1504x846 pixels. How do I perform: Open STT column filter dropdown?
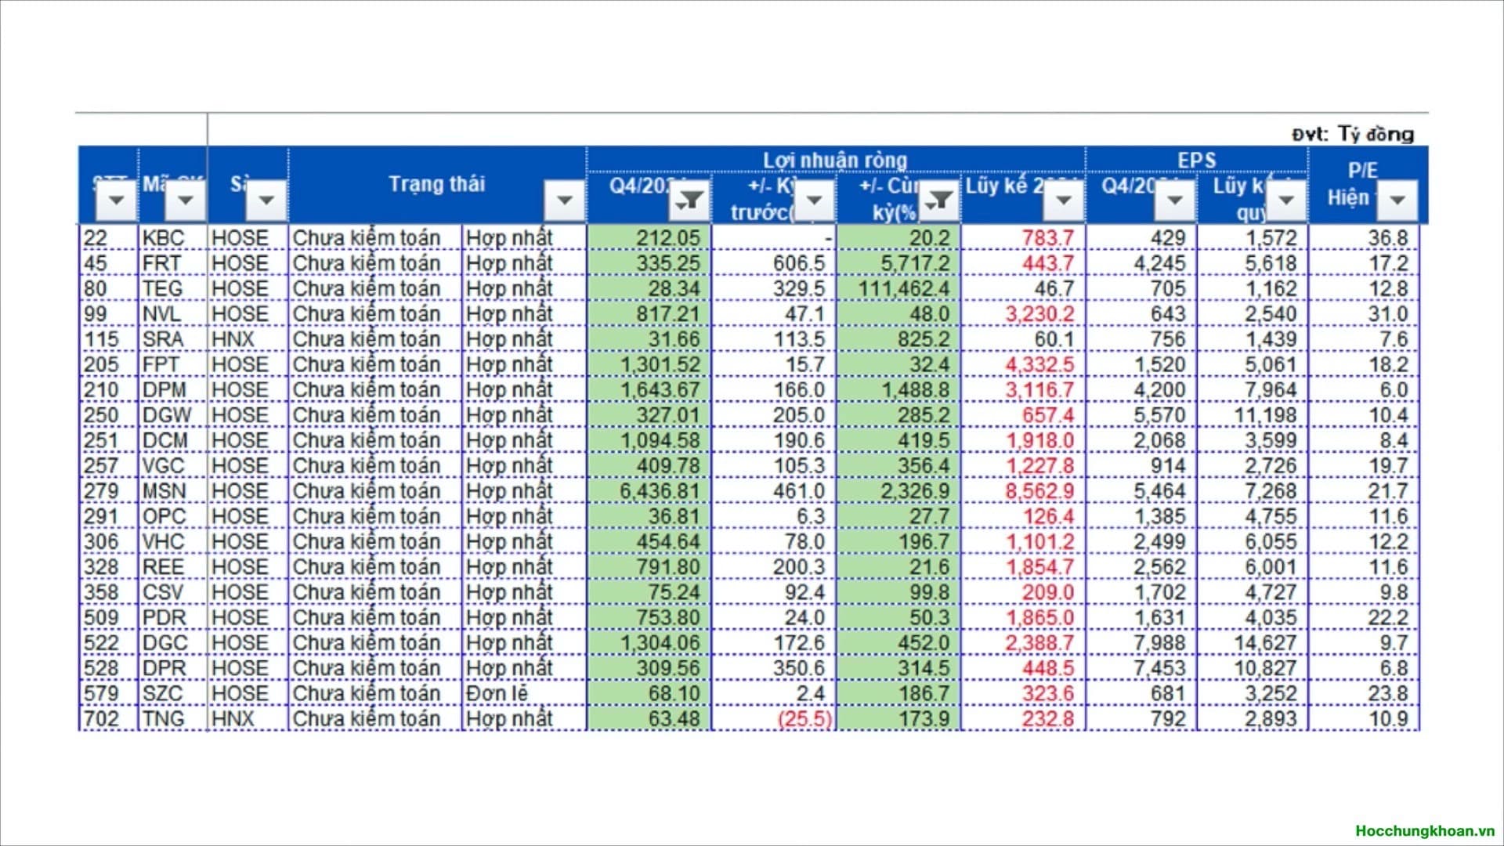117,201
